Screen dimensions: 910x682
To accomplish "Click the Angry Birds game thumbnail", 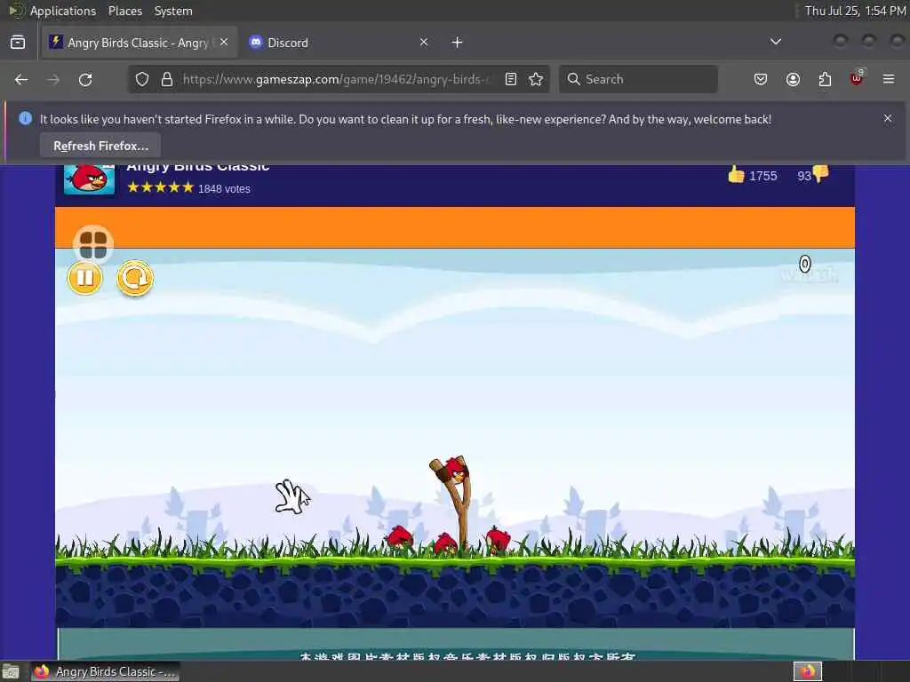I will [90, 179].
